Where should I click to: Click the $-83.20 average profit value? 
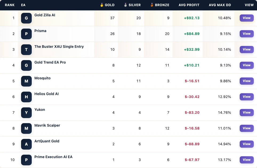pyautogui.click(x=192, y=113)
